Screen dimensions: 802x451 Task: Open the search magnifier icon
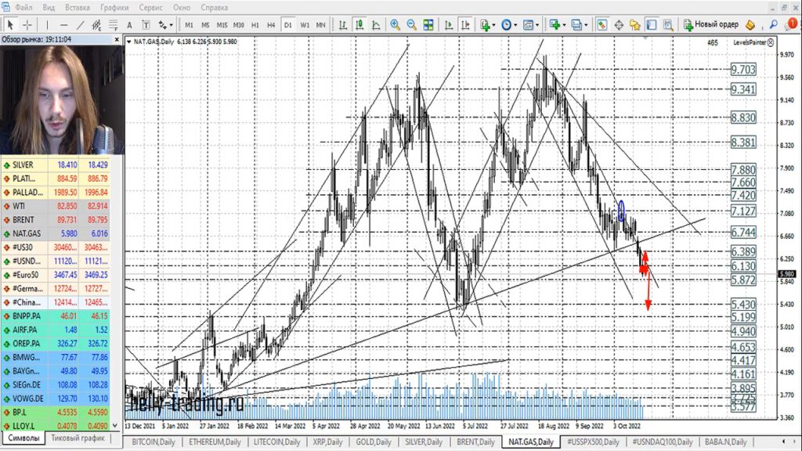[774, 25]
